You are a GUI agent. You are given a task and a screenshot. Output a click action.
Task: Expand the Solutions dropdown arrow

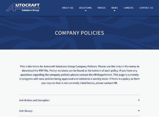click(86, 11)
